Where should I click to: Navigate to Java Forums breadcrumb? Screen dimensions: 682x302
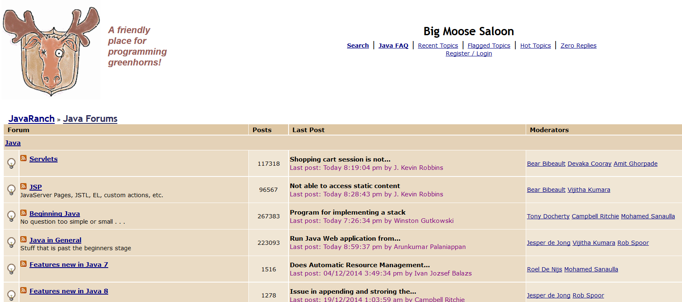pyautogui.click(x=90, y=119)
